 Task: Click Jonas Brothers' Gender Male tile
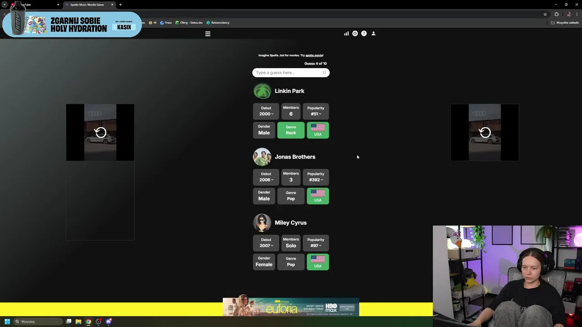(x=264, y=196)
